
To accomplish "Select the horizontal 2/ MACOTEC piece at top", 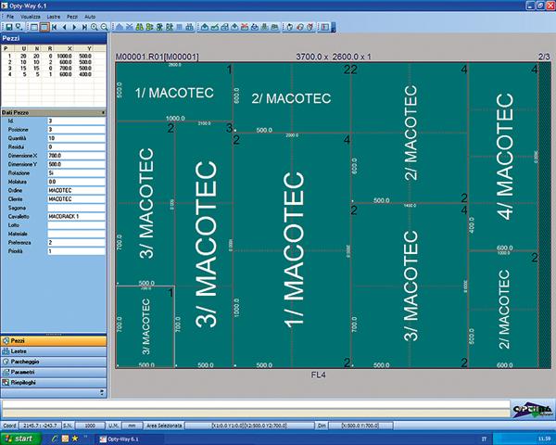I will click(292, 98).
